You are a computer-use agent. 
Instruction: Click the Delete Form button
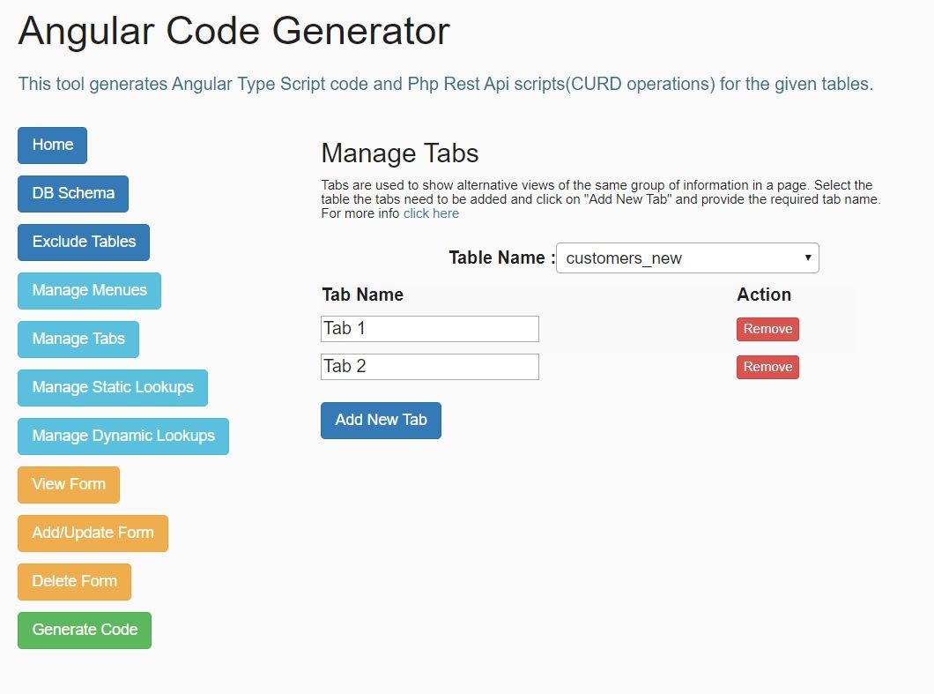click(74, 582)
